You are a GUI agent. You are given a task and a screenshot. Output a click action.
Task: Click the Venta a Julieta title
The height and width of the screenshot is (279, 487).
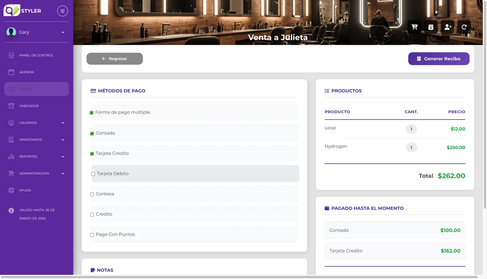click(x=278, y=37)
